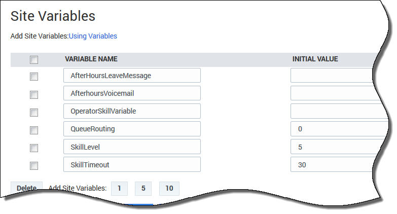Add 5 site variables
This screenshot has height=214, width=397.
(x=143, y=188)
